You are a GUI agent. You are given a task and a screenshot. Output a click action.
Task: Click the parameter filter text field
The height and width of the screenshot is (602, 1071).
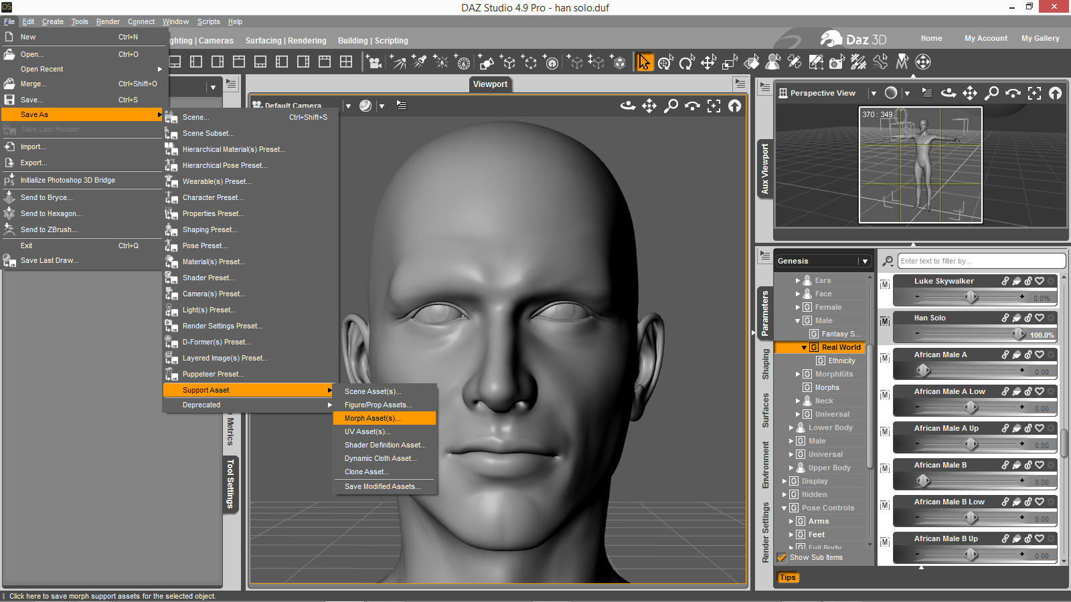981,261
